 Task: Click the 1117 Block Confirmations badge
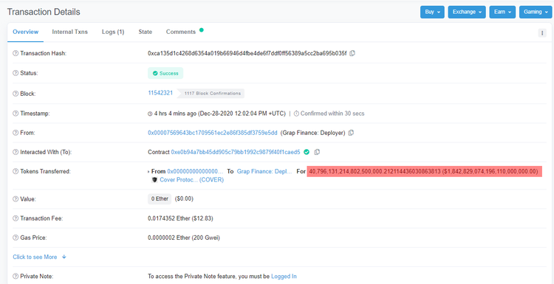pos(211,94)
